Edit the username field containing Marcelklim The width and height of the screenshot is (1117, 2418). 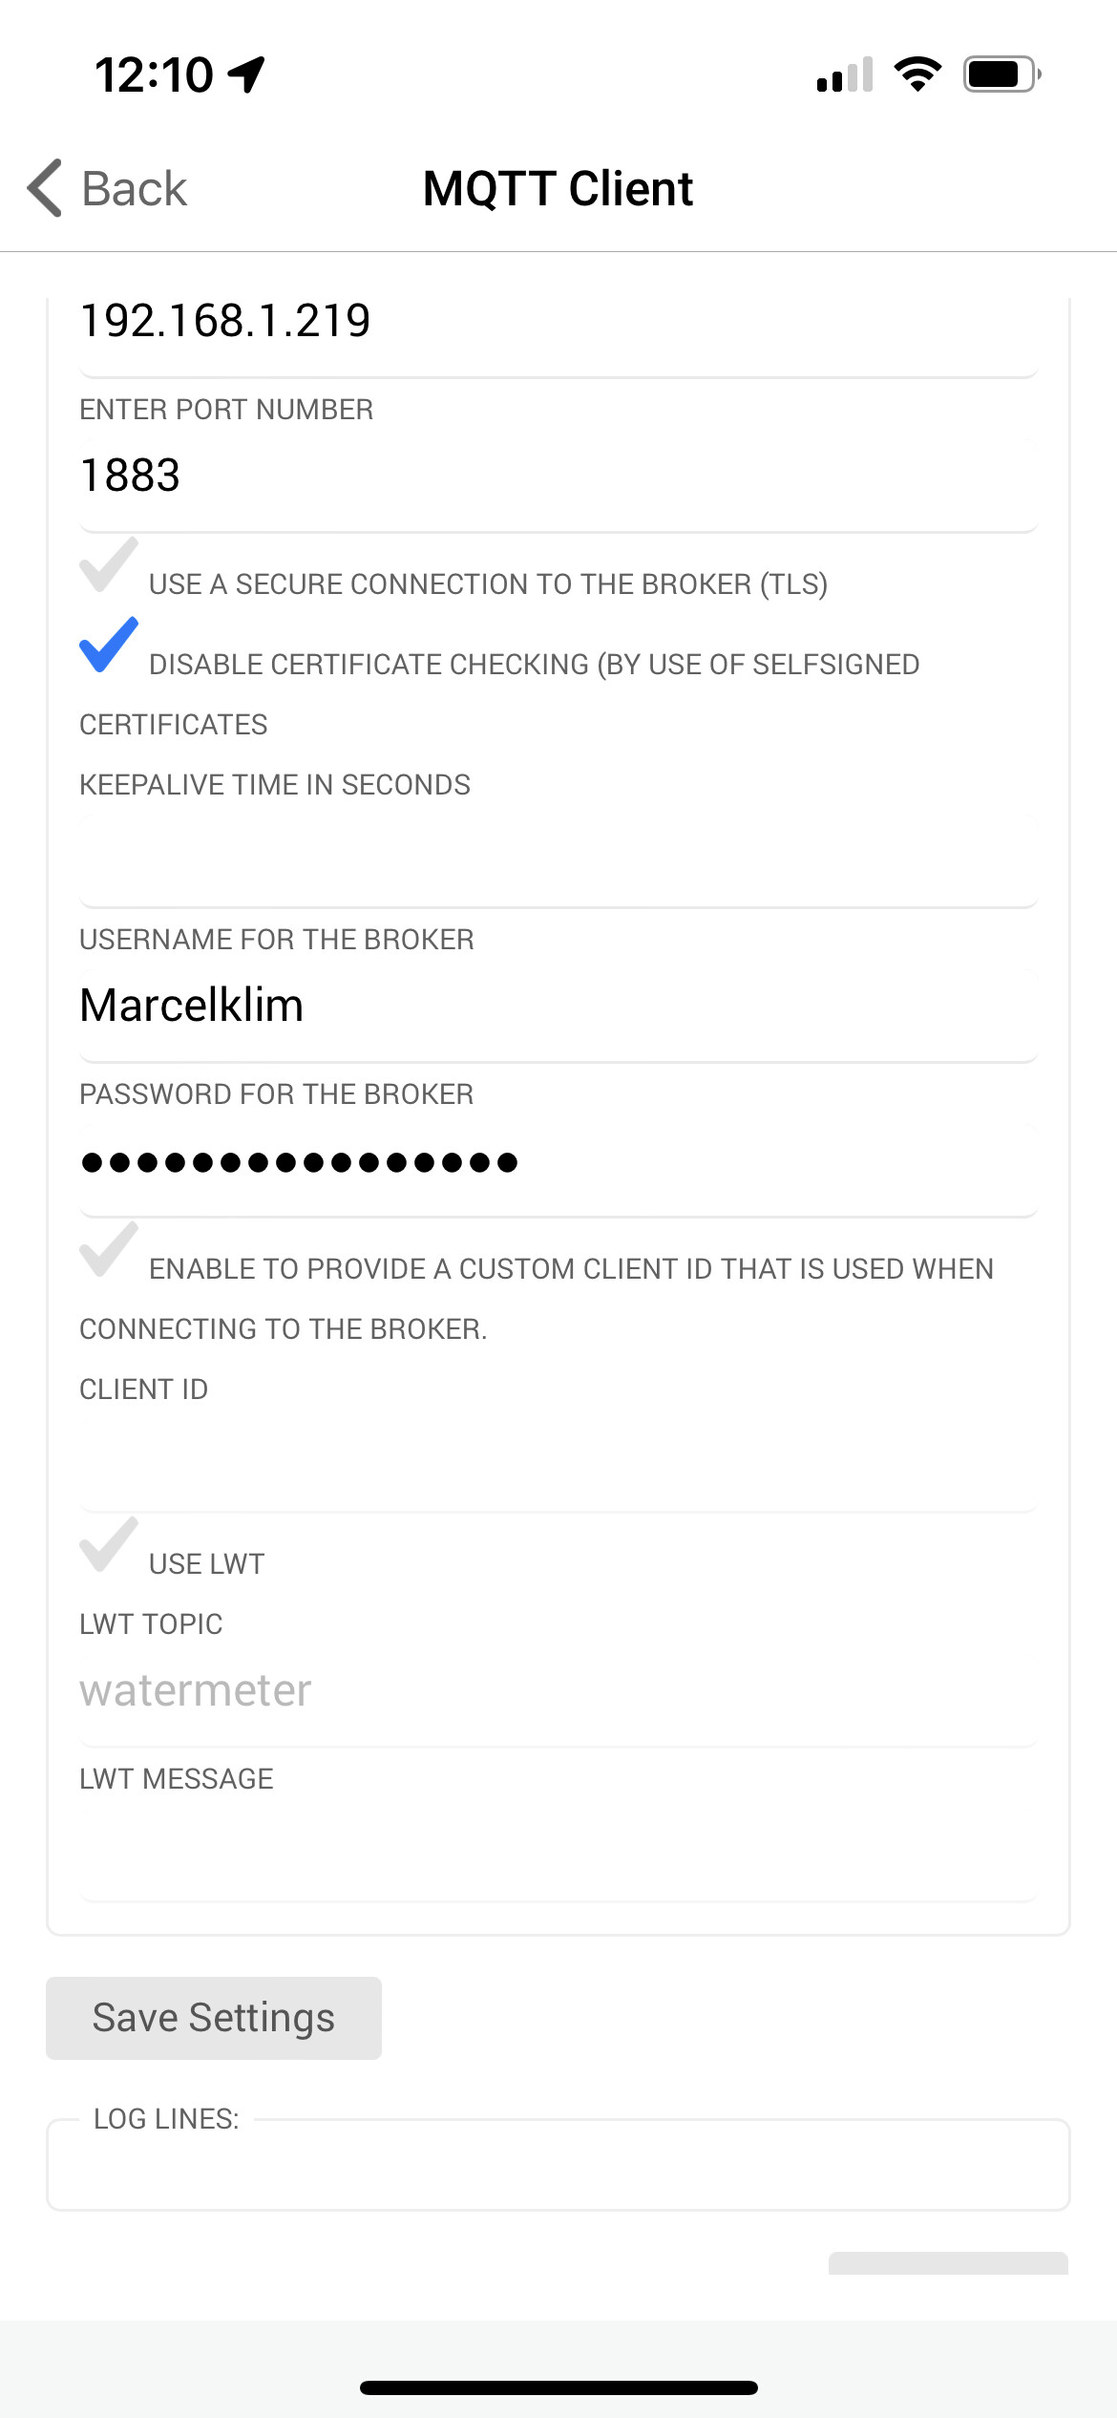tap(558, 1007)
